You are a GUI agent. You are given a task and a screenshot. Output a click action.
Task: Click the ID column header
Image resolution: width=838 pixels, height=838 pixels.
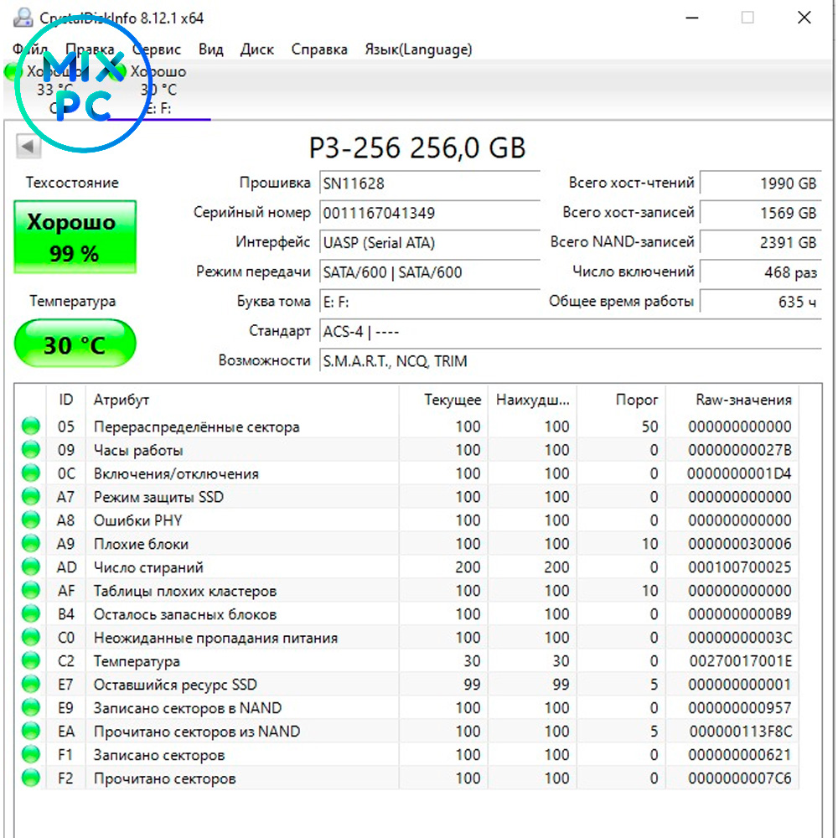point(65,400)
